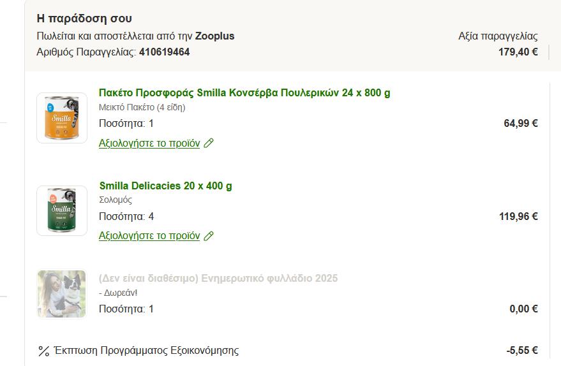
Task: Click the newsletter 2025 leaflet thumbnail
Action: click(x=62, y=294)
